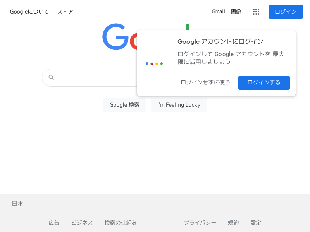This screenshot has height=232, width=310.
Task: Visit the ストア link
Action: 65,12
